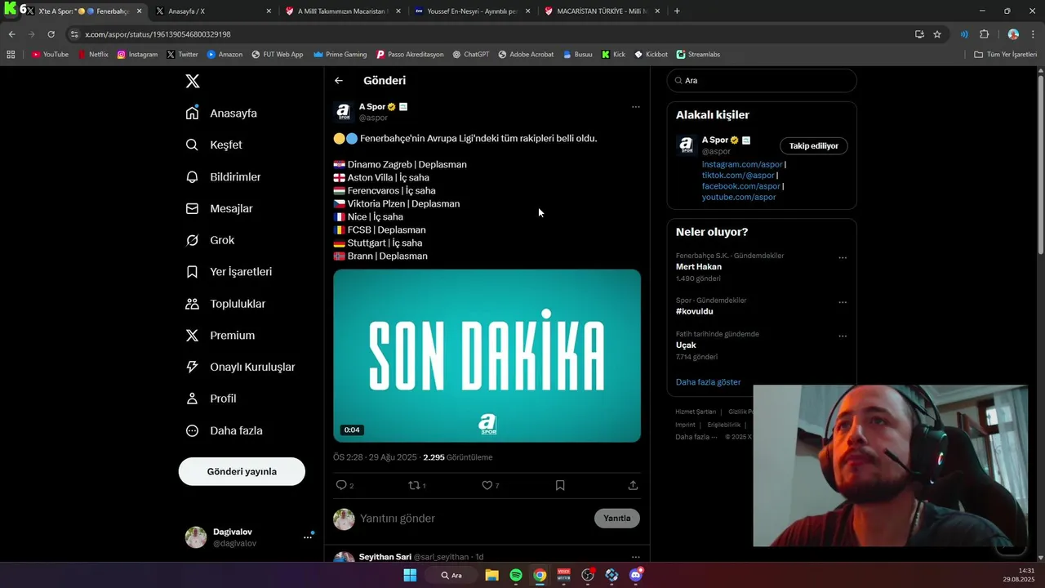This screenshot has height=588, width=1045.
Task: Open the browser extensions puzzle icon
Action: tap(984, 34)
